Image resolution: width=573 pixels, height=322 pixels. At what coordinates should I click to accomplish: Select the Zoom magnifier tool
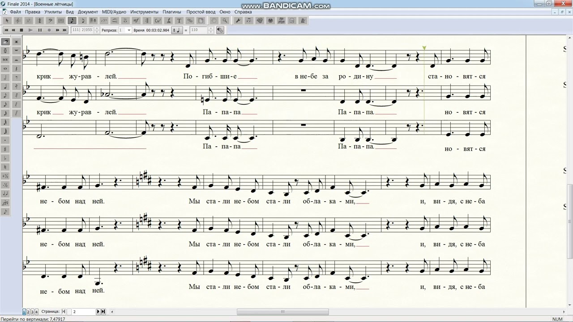click(224, 21)
